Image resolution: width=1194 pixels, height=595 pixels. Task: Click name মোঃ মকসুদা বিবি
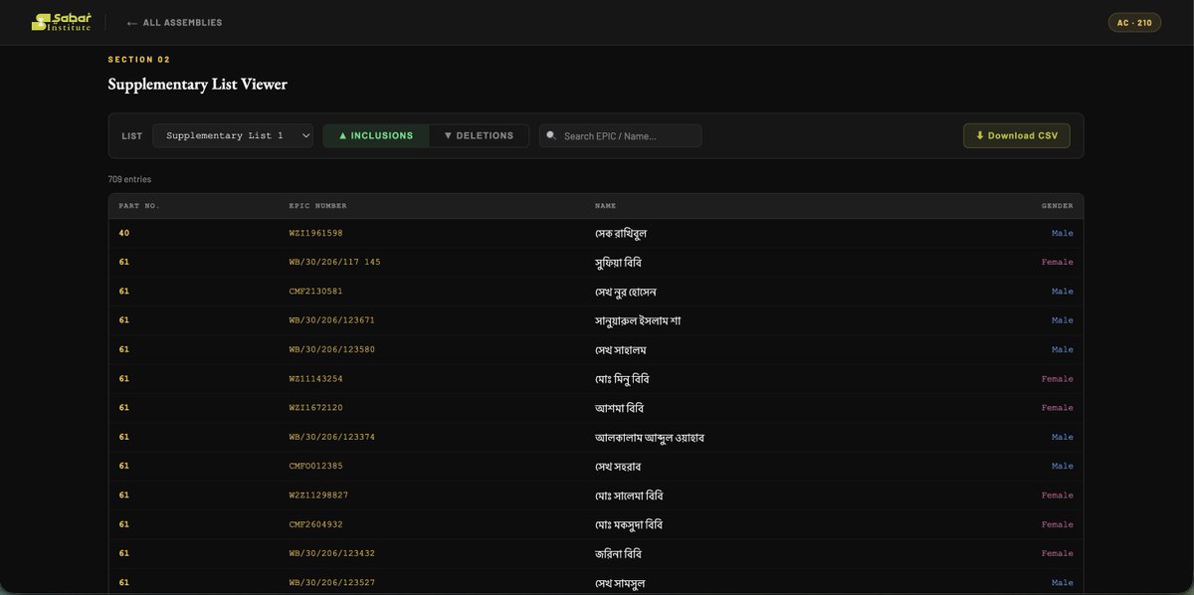pos(628,524)
